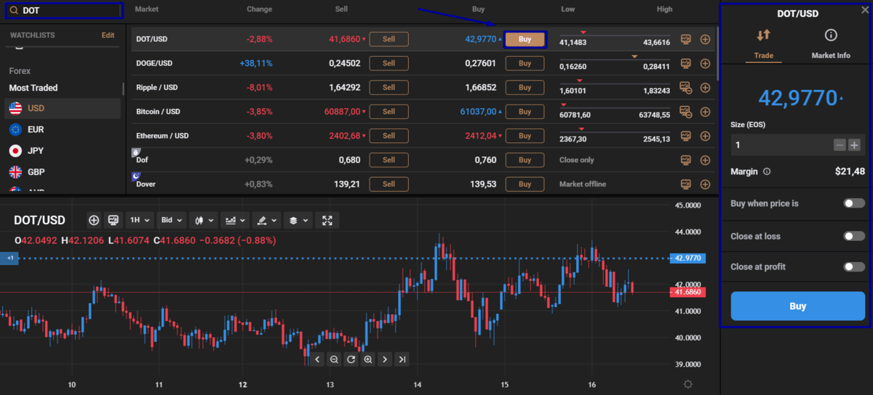Increase trade size with plus stepper

point(854,145)
